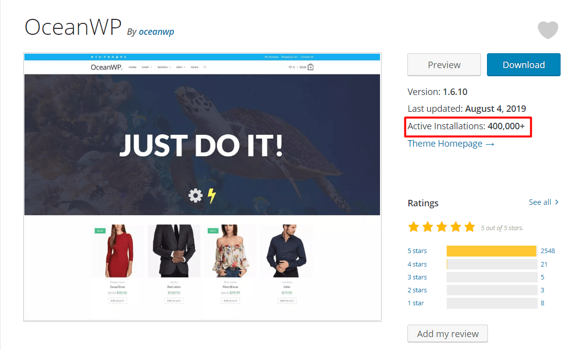
Task: Click the Add my review button
Action: tap(448, 334)
